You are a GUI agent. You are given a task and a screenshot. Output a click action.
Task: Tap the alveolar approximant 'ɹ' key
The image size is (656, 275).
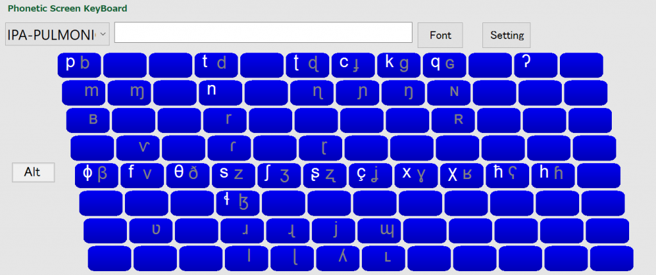pyautogui.click(x=242, y=231)
